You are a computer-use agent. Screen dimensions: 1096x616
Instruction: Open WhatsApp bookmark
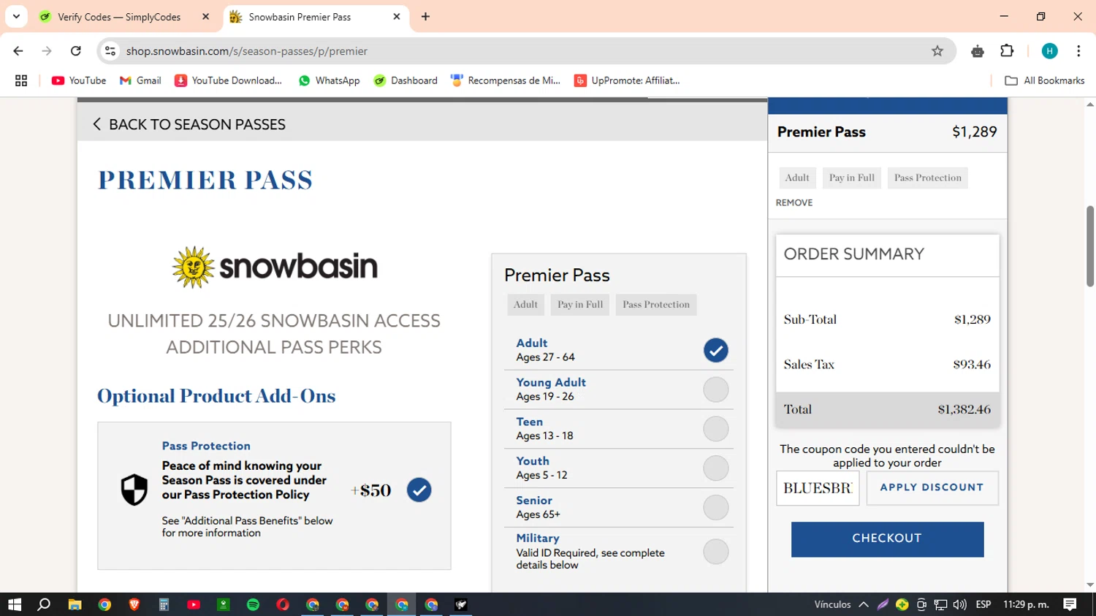330,80
